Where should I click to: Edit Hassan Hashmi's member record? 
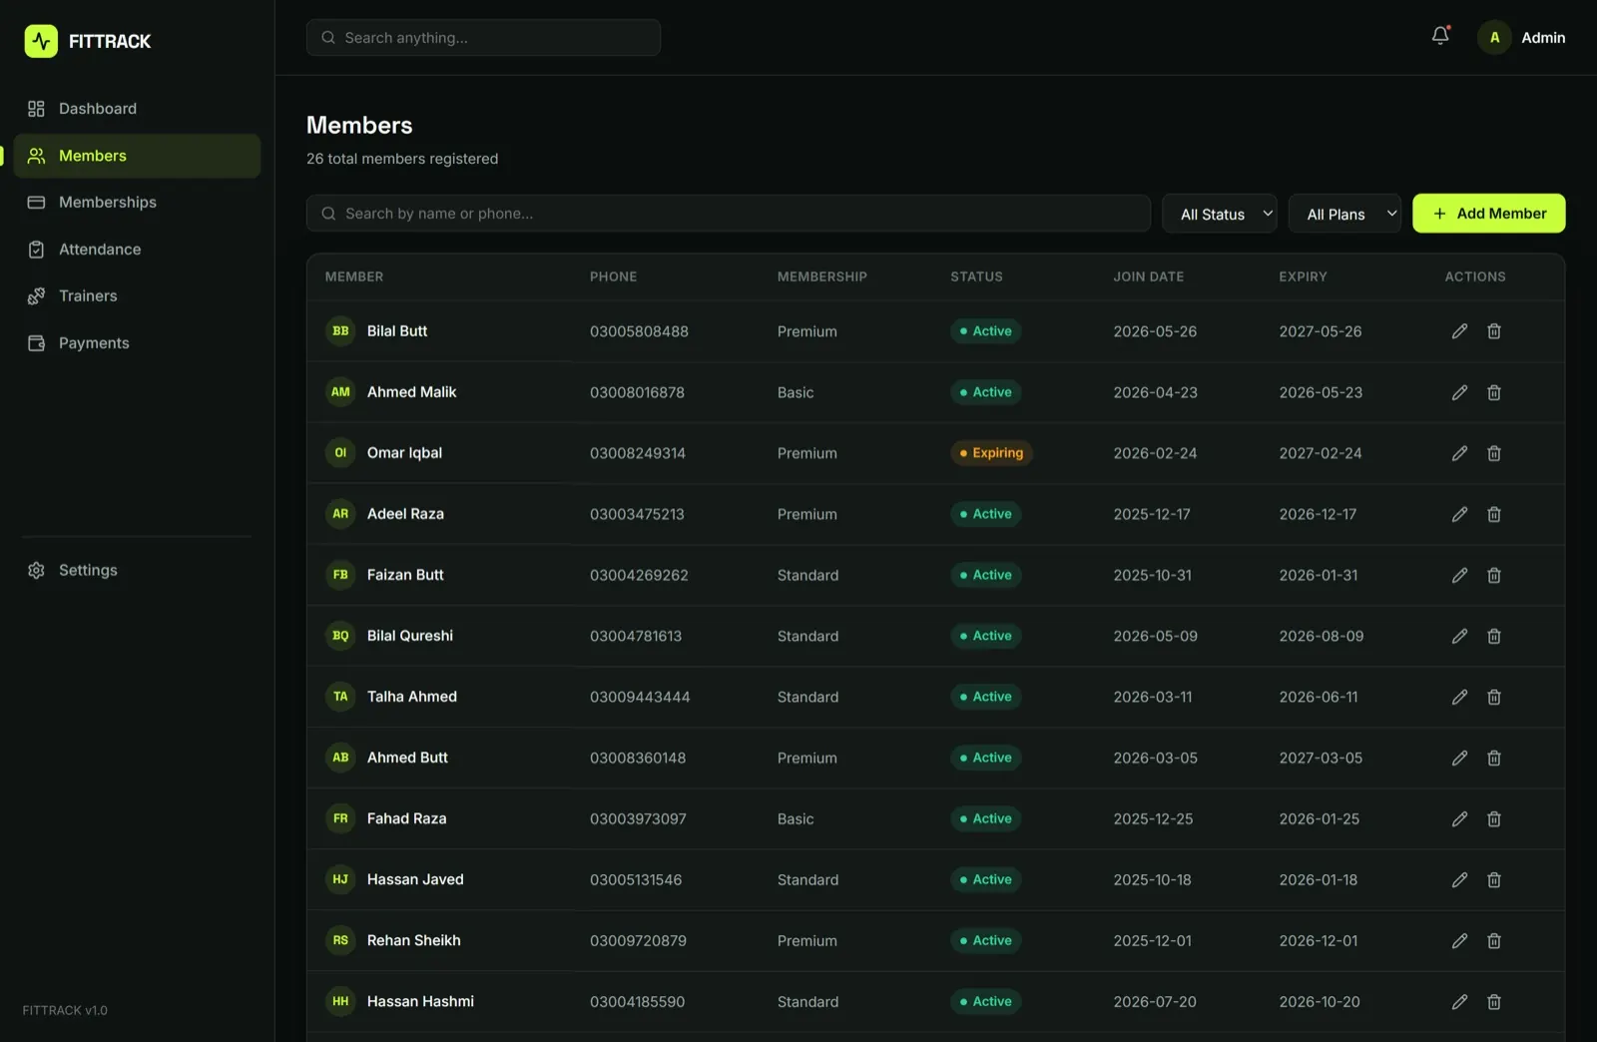[x=1459, y=1001]
